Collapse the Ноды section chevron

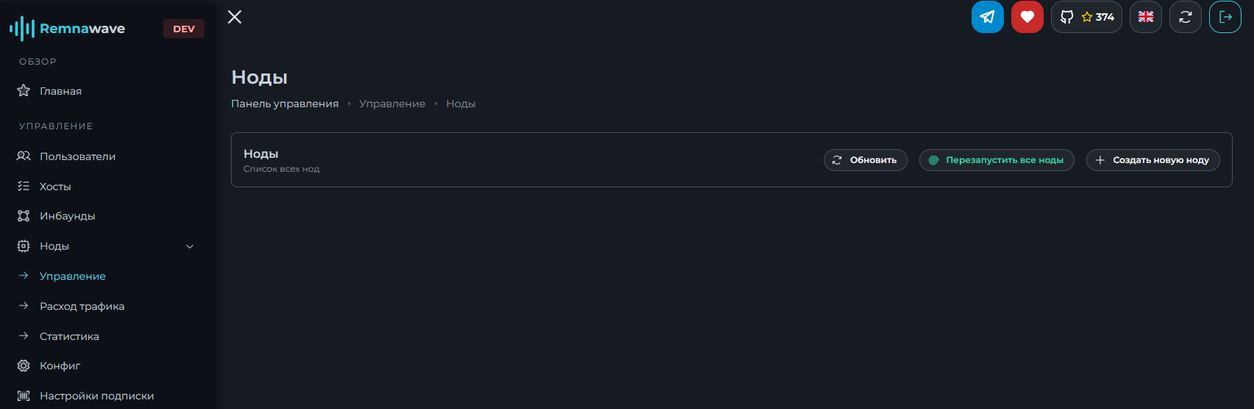click(x=190, y=247)
